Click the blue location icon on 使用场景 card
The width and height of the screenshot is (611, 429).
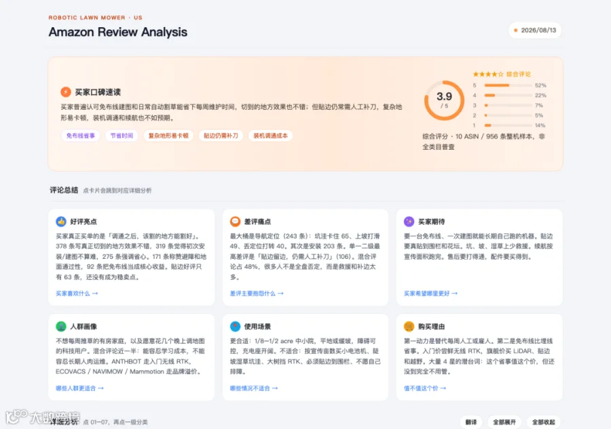coord(235,326)
